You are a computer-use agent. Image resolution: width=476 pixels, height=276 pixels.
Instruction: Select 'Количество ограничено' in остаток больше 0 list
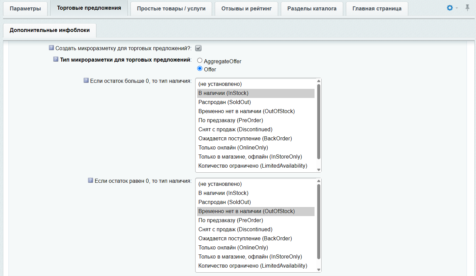pyautogui.click(x=256, y=166)
